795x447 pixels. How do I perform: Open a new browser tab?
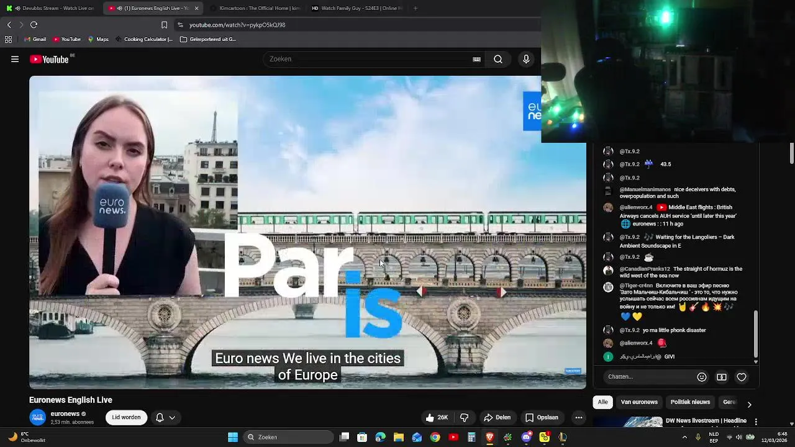[x=415, y=8]
